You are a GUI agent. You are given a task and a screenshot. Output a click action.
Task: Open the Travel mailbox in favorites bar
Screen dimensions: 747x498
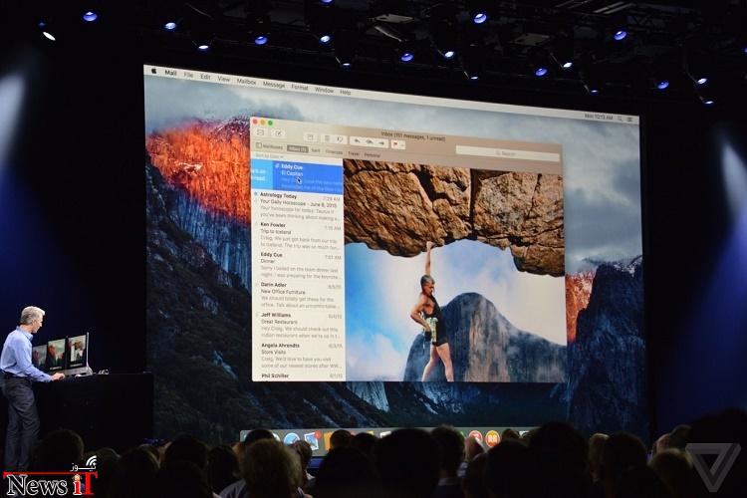tap(354, 153)
